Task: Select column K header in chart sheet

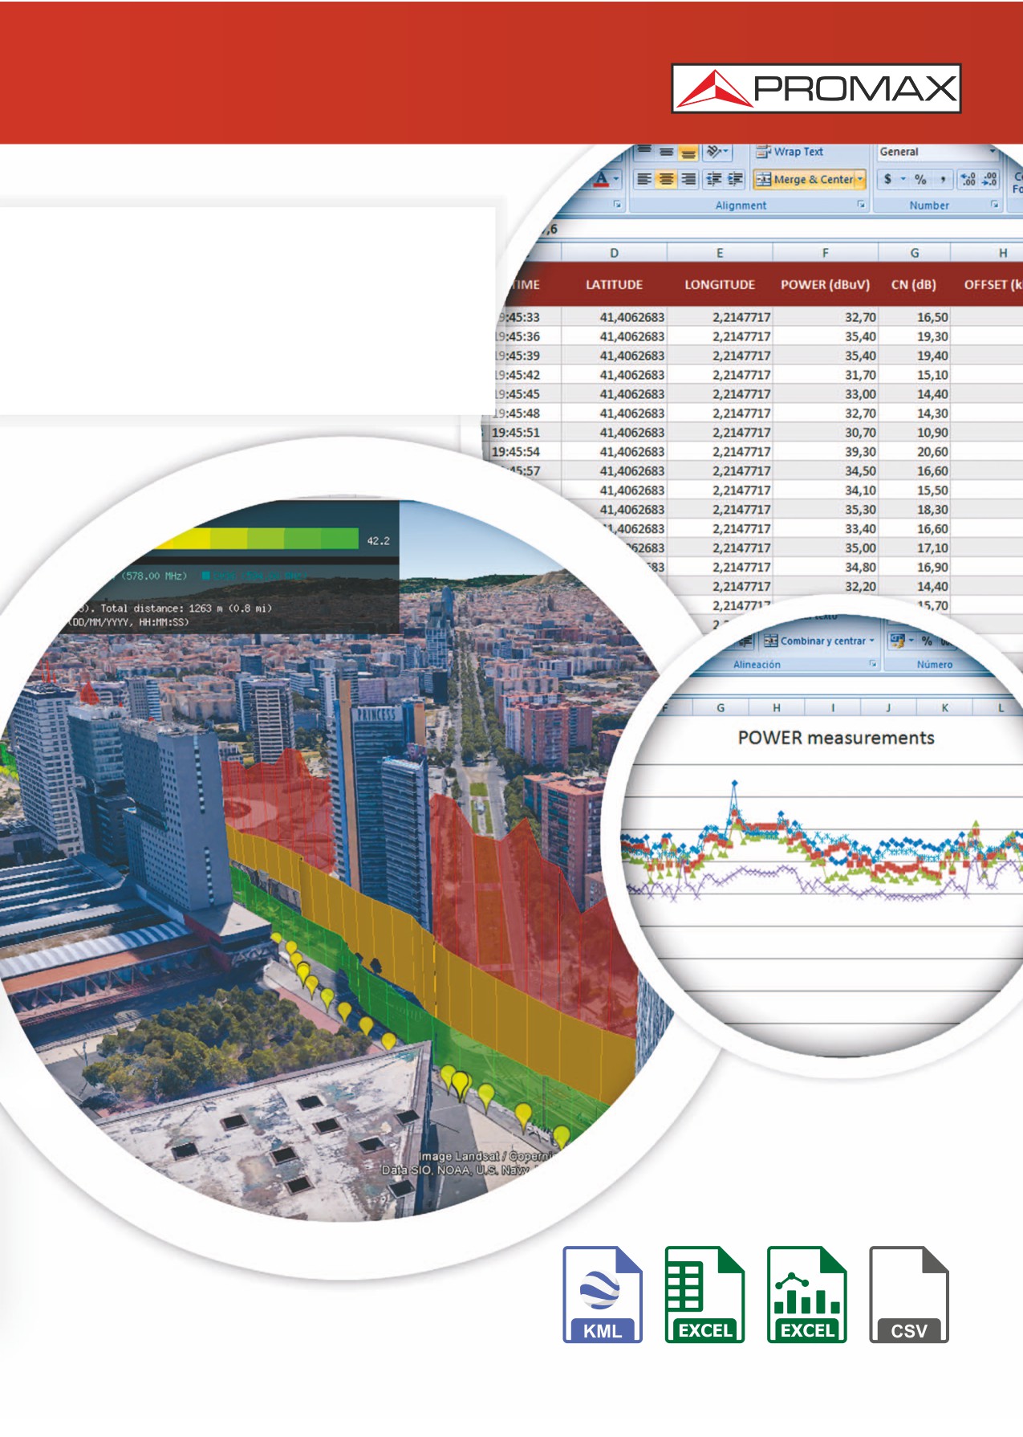Action: (944, 707)
